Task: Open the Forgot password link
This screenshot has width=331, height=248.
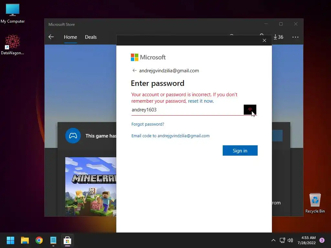Action: click(148, 124)
